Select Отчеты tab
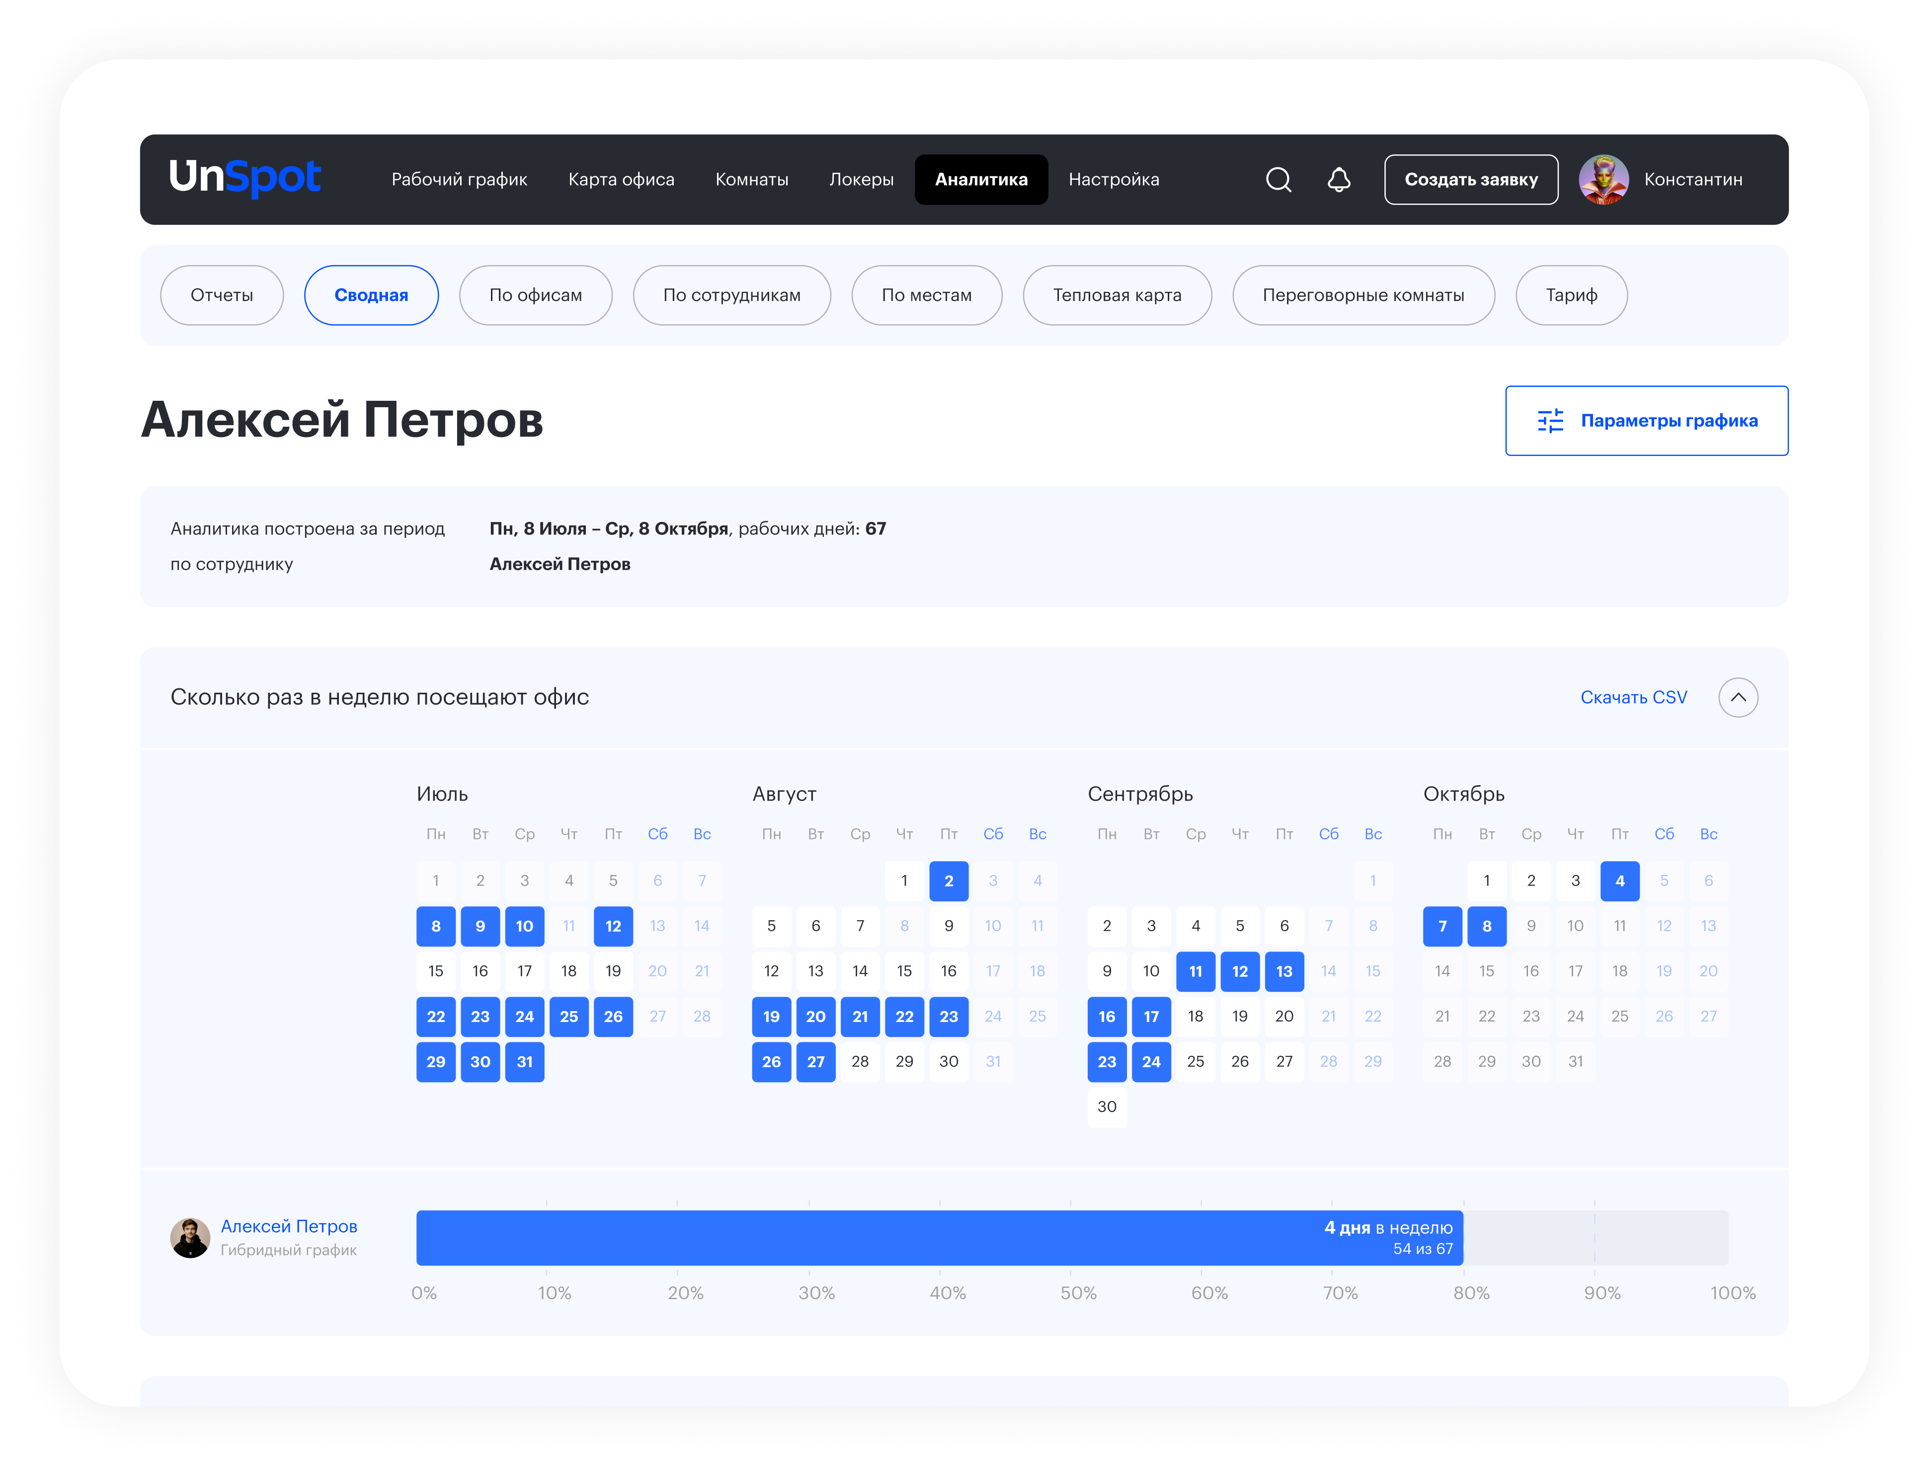This screenshot has width=1929, height=1466. (222, 295)
